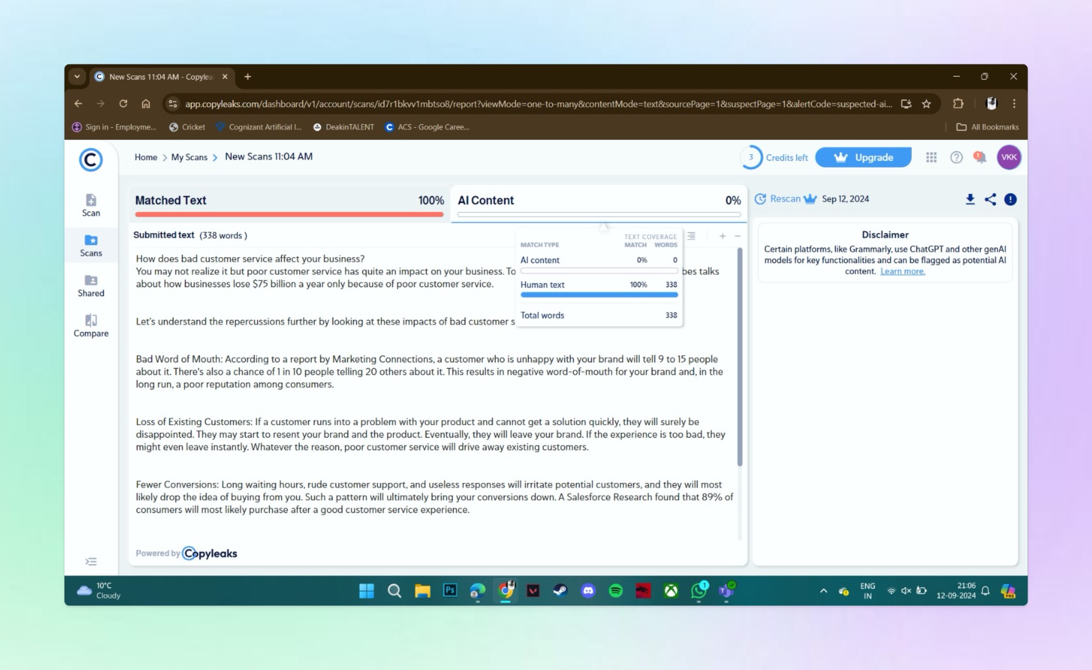Open the browser tab search dropdown
1092x670 pixels.
[77, 76]
